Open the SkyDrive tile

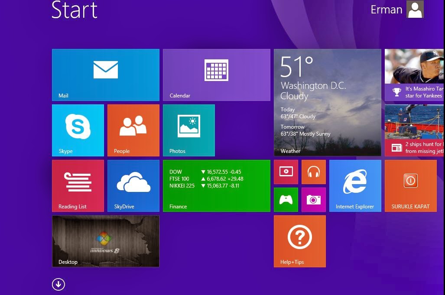133,186
